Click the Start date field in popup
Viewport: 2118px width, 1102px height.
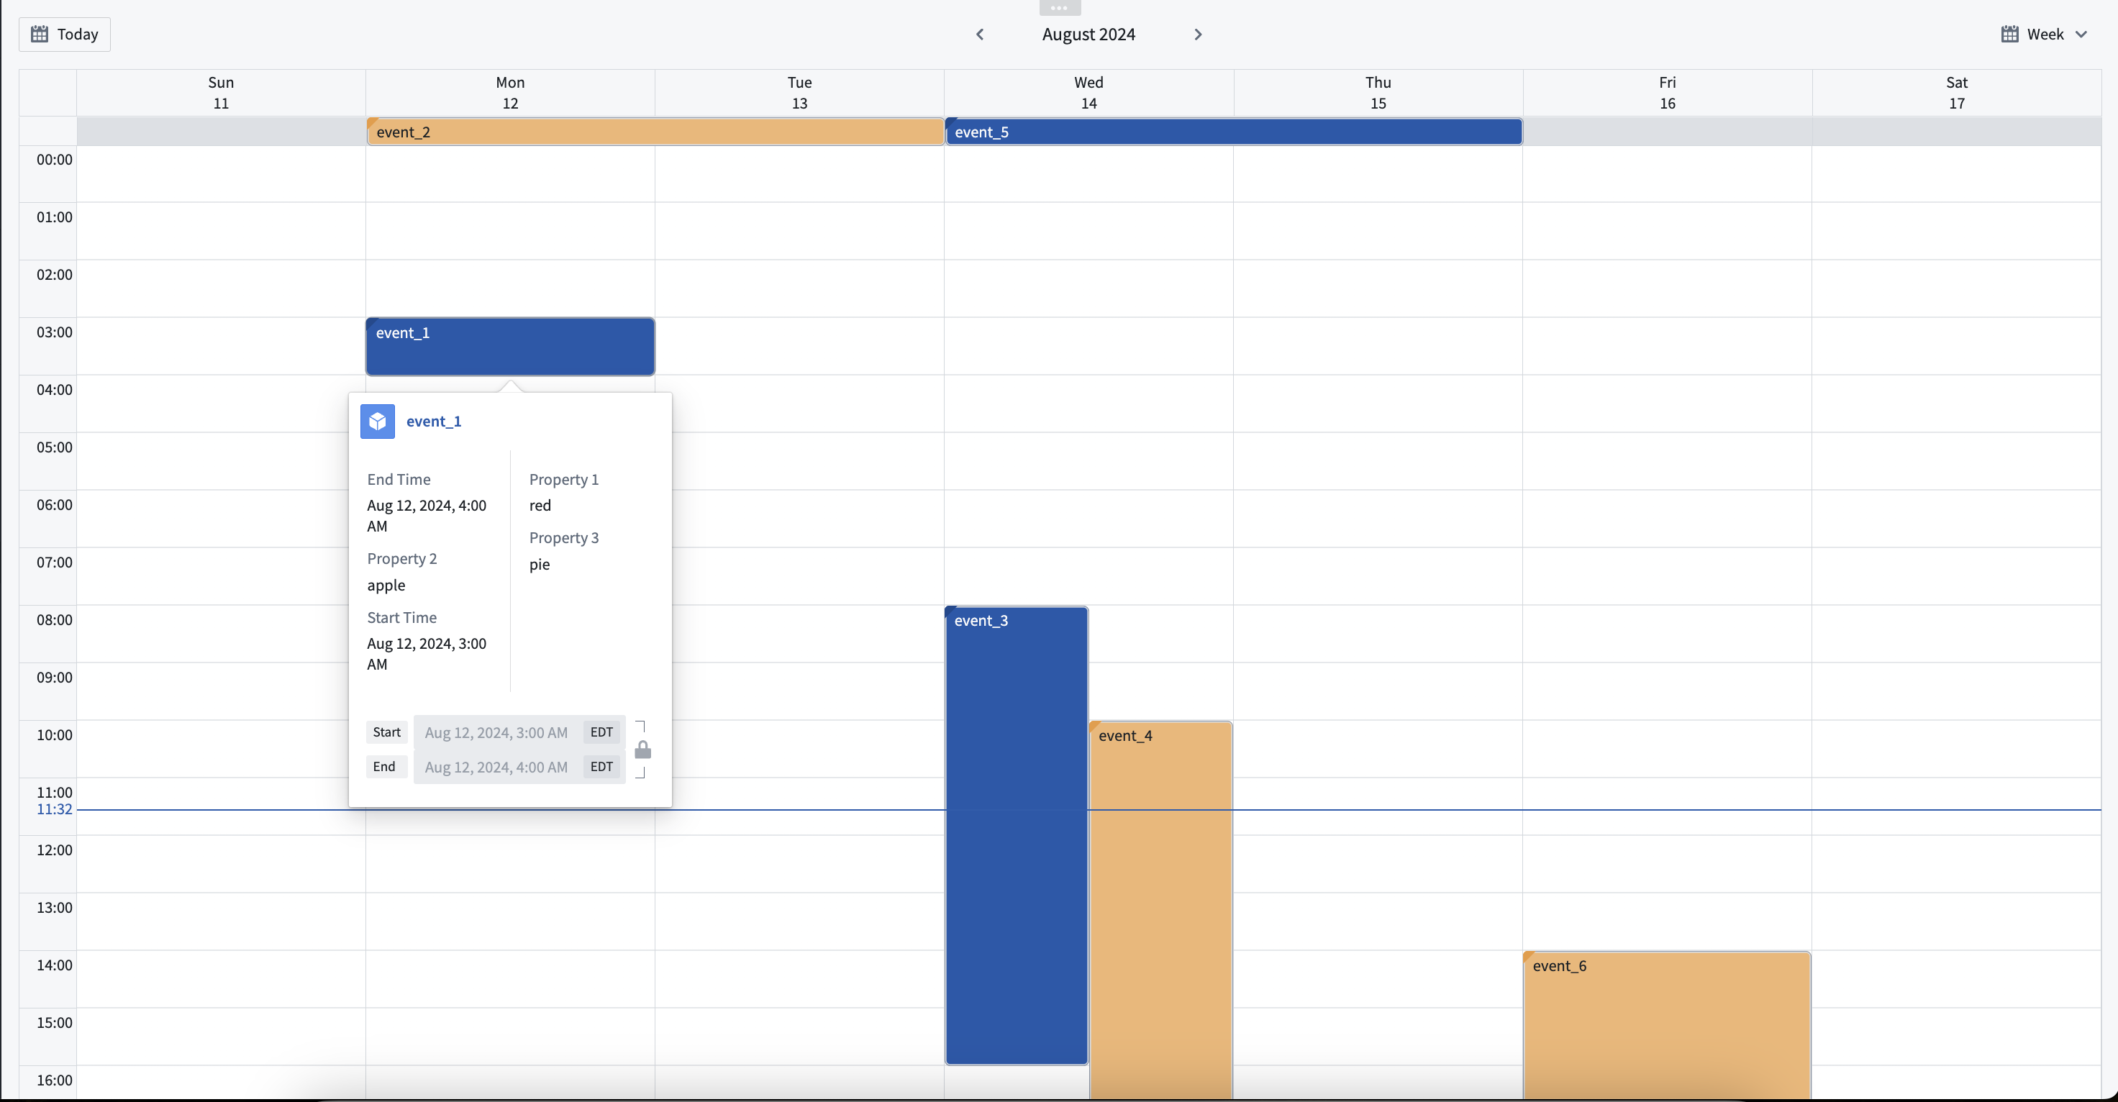tap(519, 732)
